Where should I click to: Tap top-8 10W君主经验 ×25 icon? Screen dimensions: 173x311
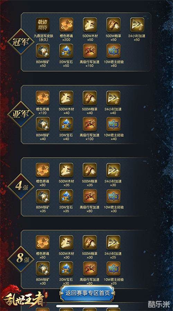(x=113, y=268)
